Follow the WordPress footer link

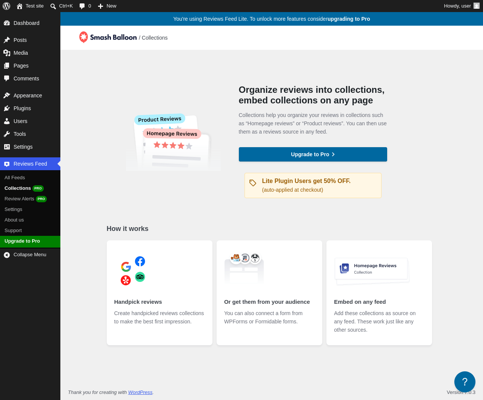[x=140, y=392]
